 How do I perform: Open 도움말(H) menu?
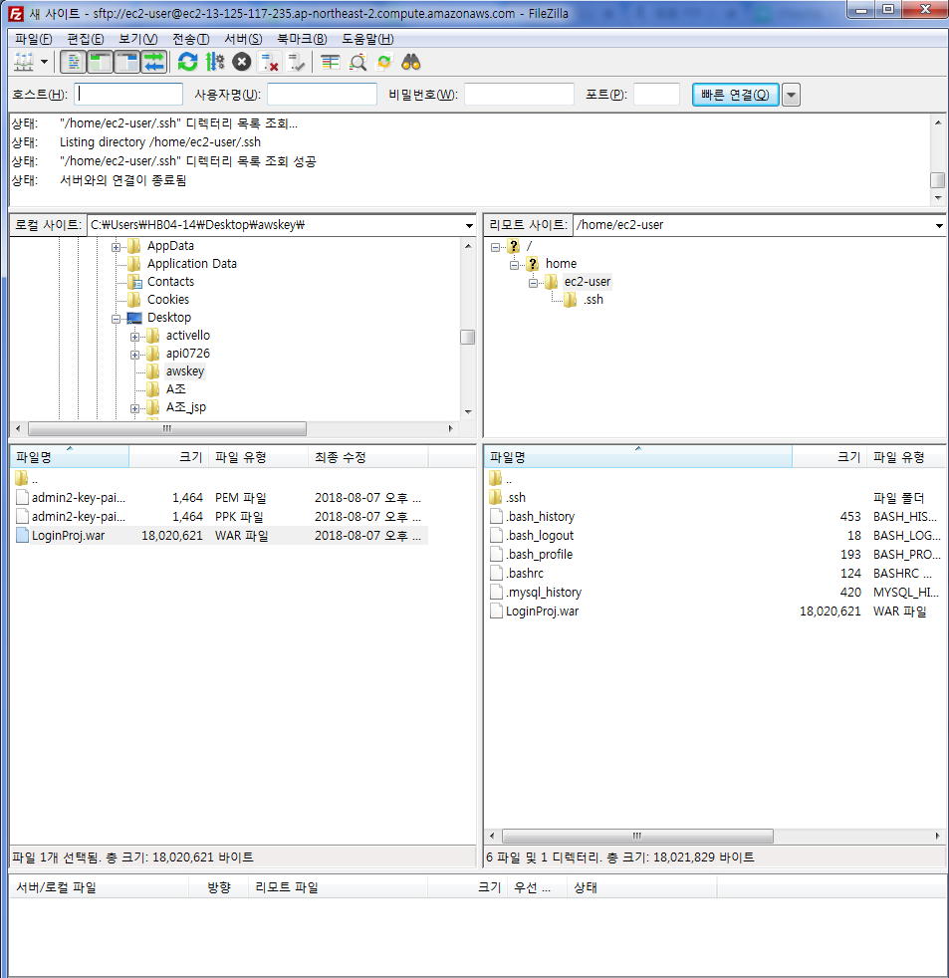[x=367, y=39]
